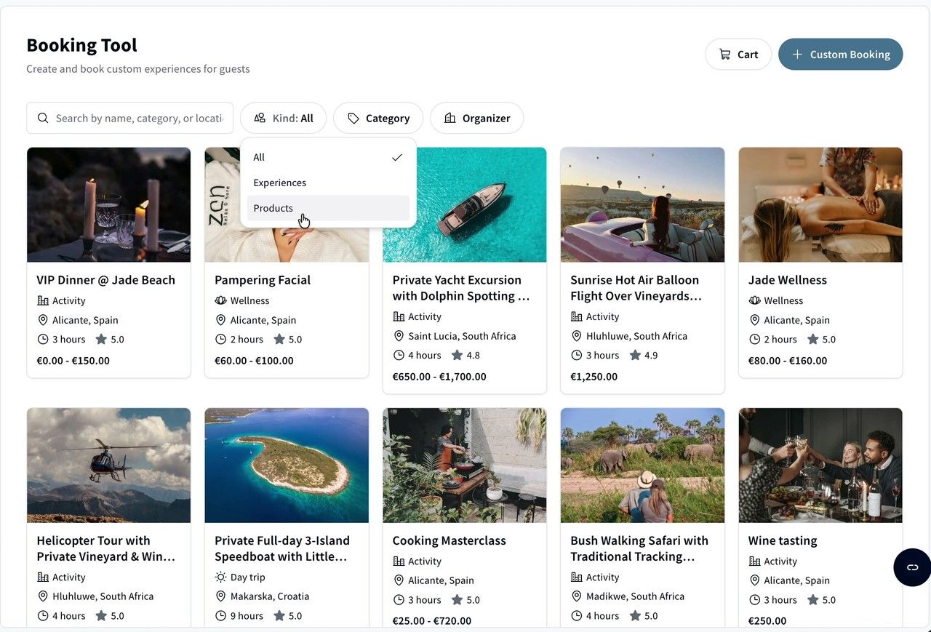Click the clock icon beside 9 hours

point(221,615)
